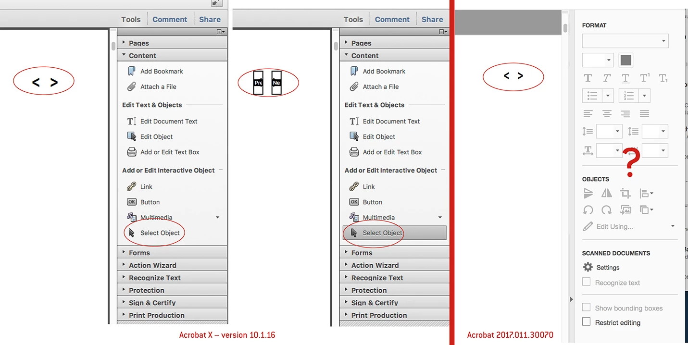
Task: Click the Replace Image icon under Objects
Action: [625, 209]
